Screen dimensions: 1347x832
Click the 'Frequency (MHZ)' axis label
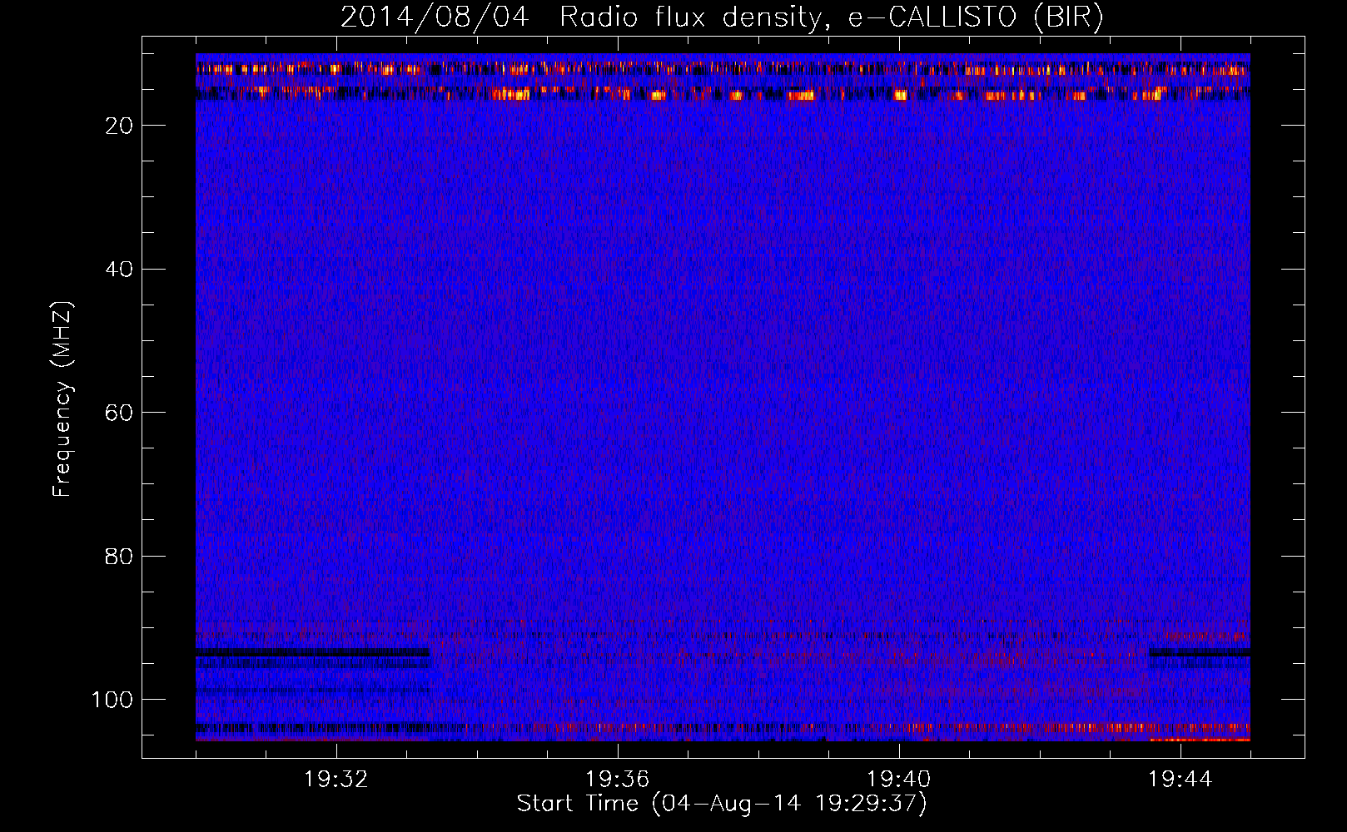pos(62,399)
